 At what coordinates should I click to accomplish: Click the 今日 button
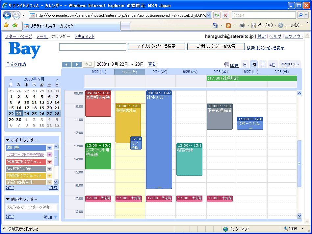[88, 64]
